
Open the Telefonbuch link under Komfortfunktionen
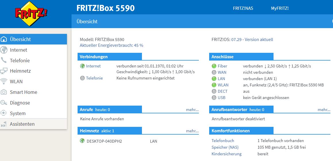(223, 141)
